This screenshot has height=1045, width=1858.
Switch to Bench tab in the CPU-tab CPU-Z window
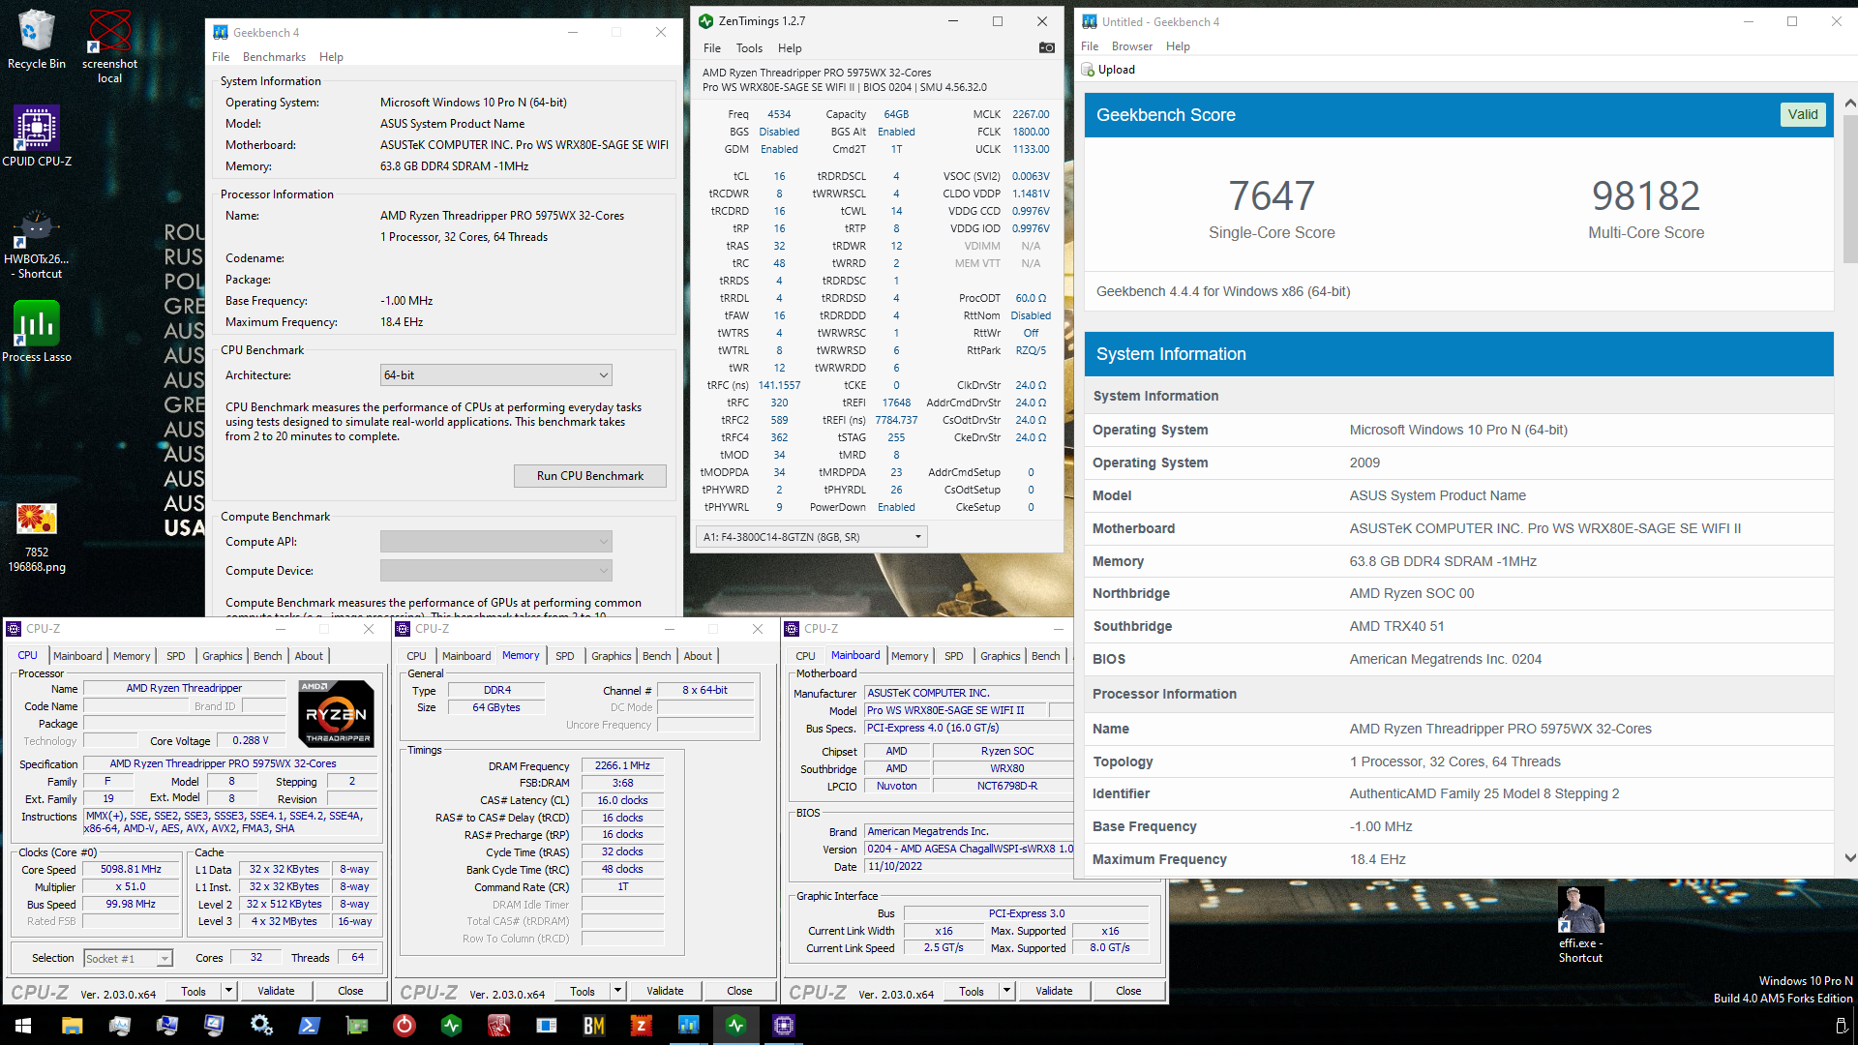coord(268,656)
